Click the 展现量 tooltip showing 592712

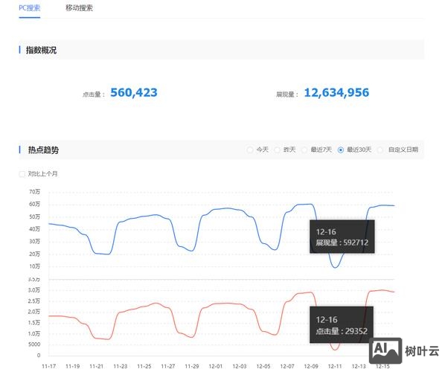pyautogui.click(x=342, y=237)
